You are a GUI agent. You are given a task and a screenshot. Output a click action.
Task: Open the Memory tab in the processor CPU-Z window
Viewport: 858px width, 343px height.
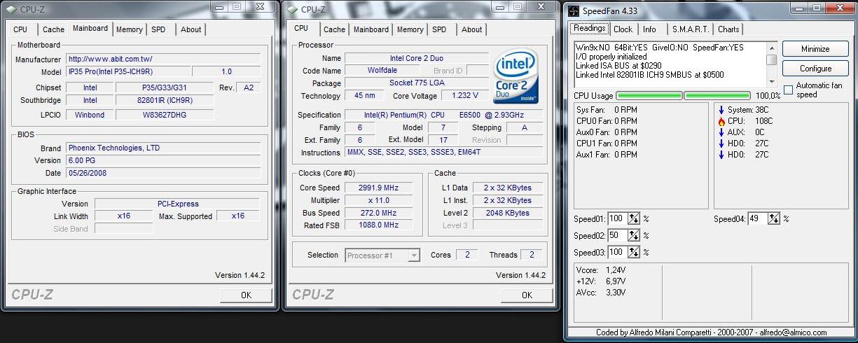click(x=410, y=29)
